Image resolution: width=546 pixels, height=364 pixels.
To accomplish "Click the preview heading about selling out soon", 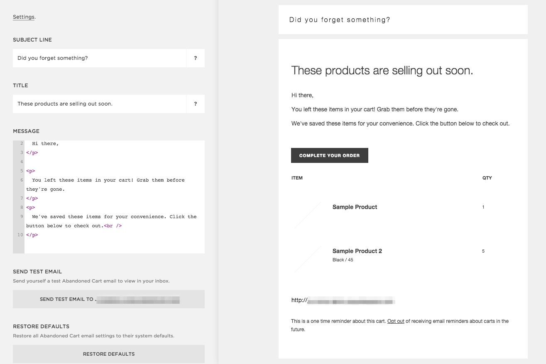I will [382, 71].
